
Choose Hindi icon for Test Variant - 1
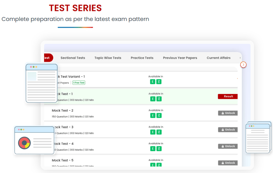tap(159, 82)
